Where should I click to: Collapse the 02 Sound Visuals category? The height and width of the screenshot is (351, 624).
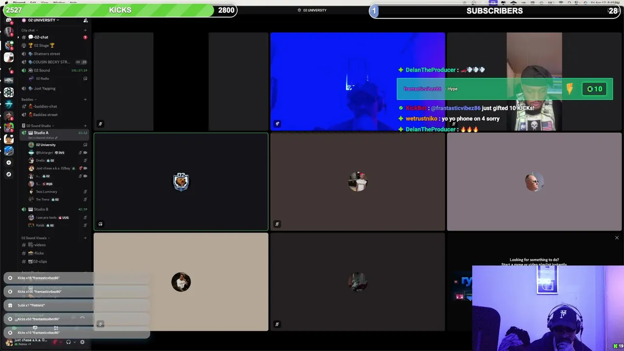(x=36, y=238)
